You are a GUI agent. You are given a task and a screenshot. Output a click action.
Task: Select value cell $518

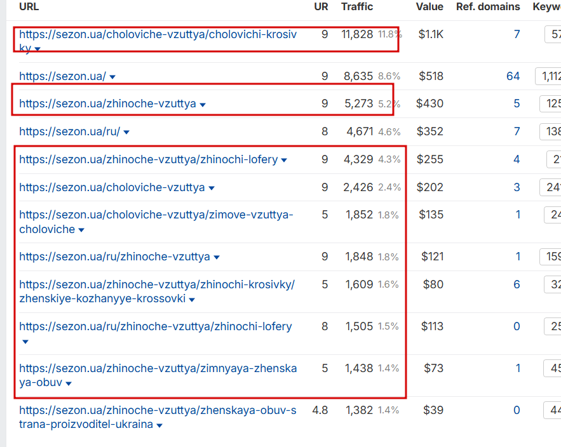pyautogui.click(x=431, y=76)
